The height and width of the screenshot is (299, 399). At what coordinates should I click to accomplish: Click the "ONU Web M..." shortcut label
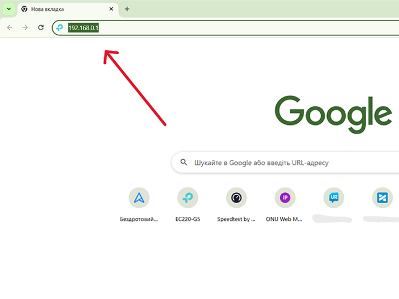pos(284,219)
